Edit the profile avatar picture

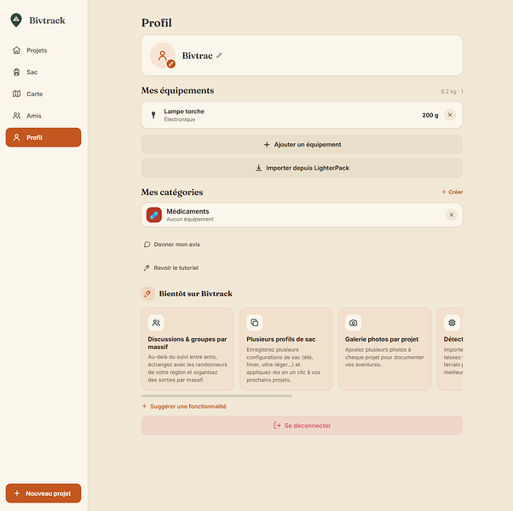point(170,64)
